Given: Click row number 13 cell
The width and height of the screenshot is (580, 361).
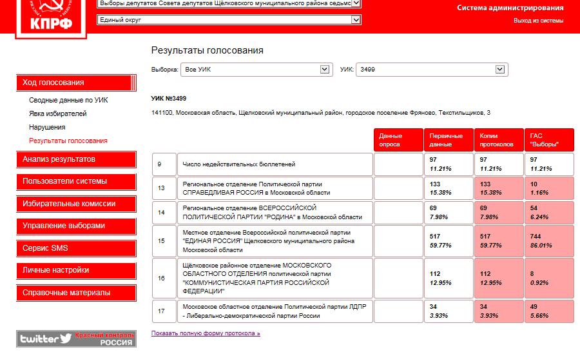Looking at the screenshot, I should click(x=164, y=188).
